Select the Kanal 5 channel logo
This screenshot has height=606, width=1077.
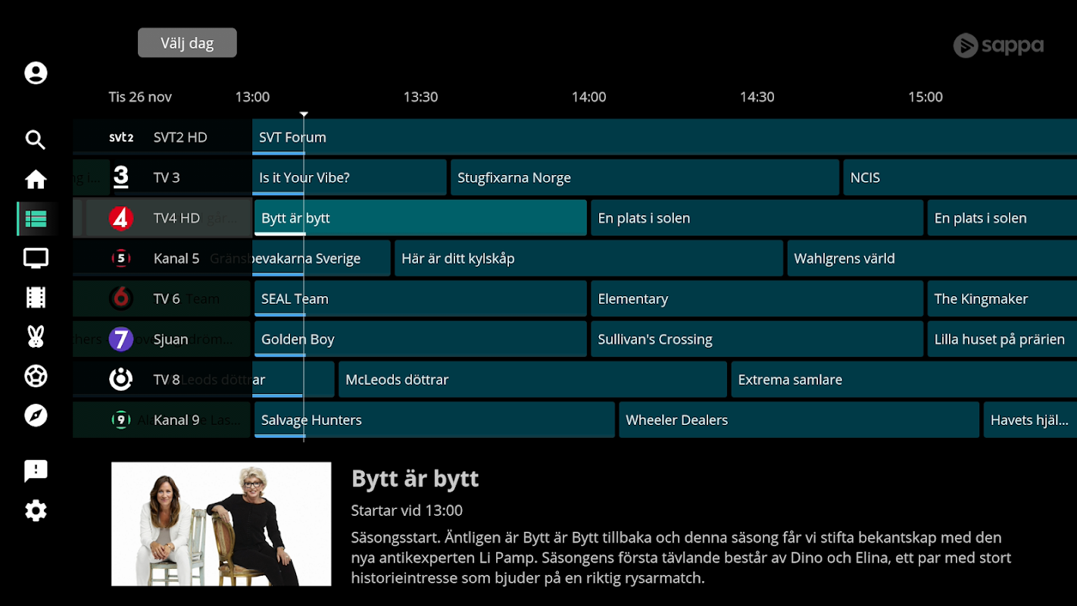point(121,258)
